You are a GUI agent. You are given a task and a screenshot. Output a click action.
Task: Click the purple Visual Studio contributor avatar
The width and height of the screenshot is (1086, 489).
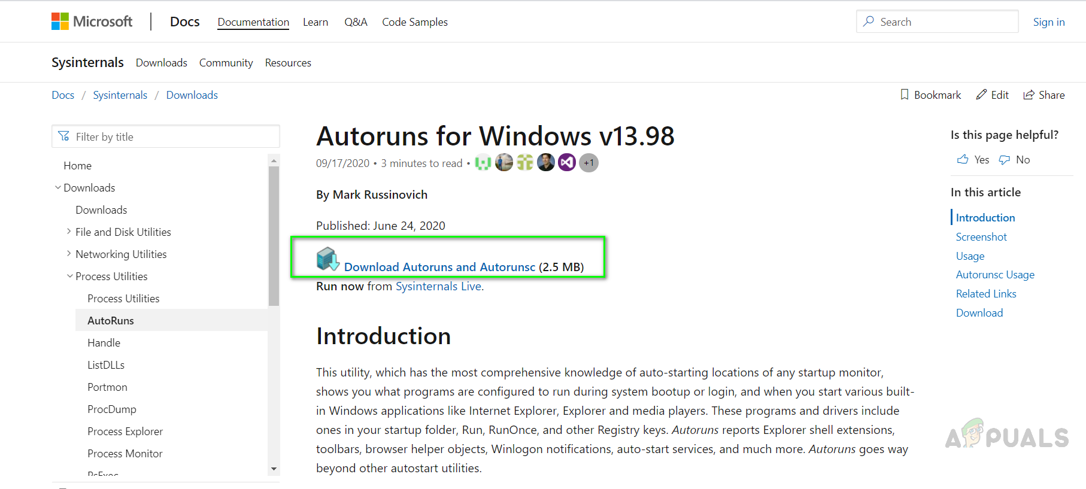pyautogui.click(x=567, y=163)
